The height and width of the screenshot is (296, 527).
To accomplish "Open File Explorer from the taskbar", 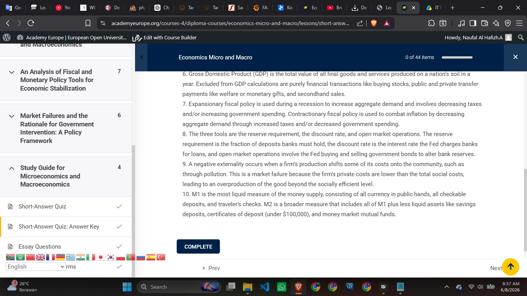I will (248, 287).
